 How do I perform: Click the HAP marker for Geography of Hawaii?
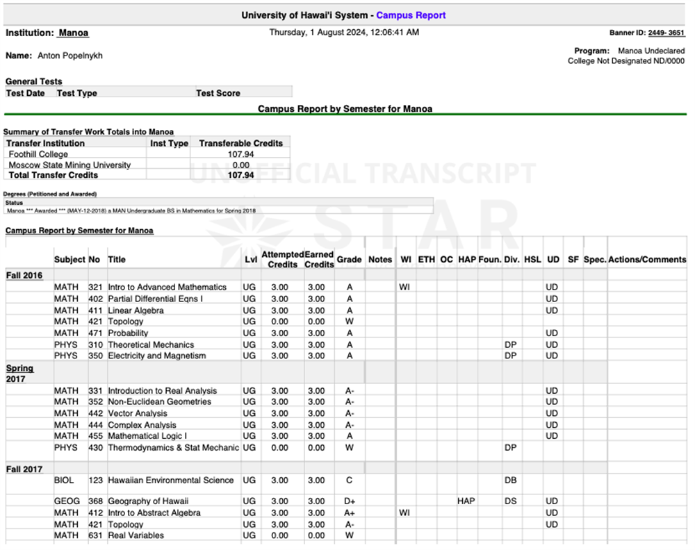coord(466,501)
